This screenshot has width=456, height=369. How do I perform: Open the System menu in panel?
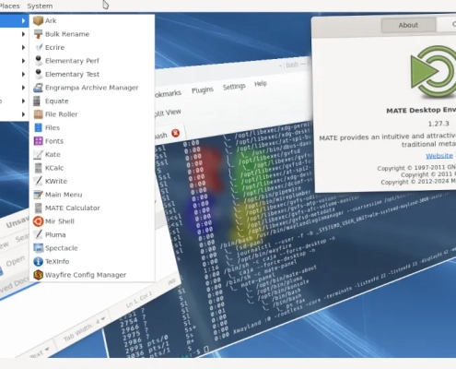point(40,6)
